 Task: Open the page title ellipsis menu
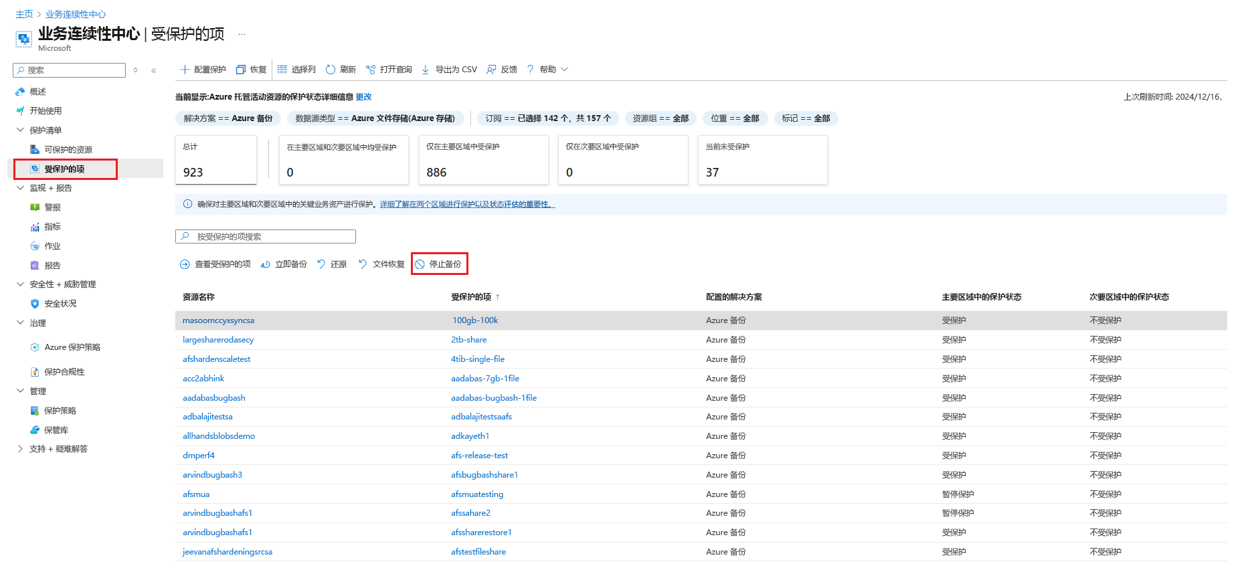pos(242,34)
